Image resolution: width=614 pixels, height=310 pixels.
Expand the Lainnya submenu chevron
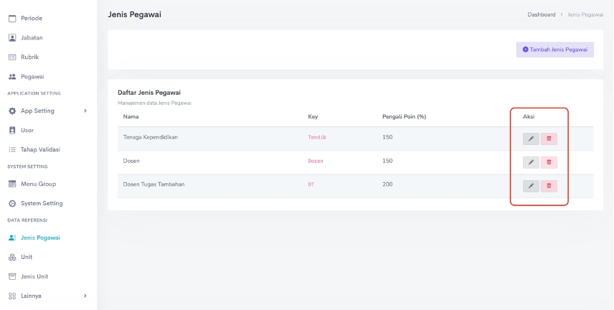click(85, 296)
